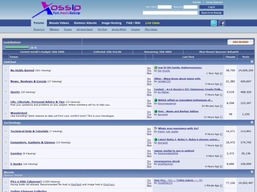Click the status icon beside Computers, Gadgets & Gizmos

click(6, 142)
